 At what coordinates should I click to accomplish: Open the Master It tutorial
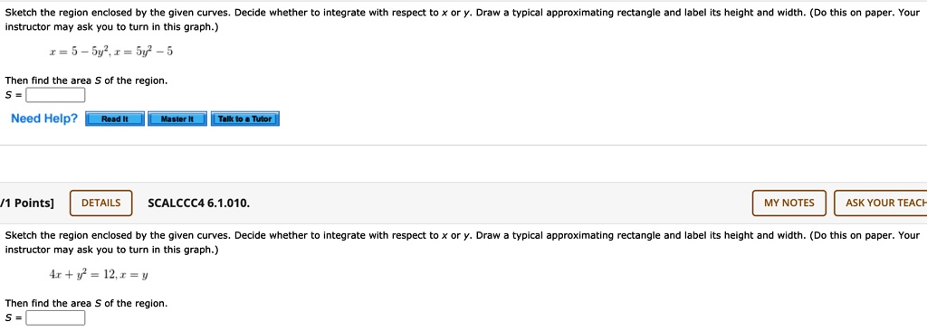click(177, 118)
